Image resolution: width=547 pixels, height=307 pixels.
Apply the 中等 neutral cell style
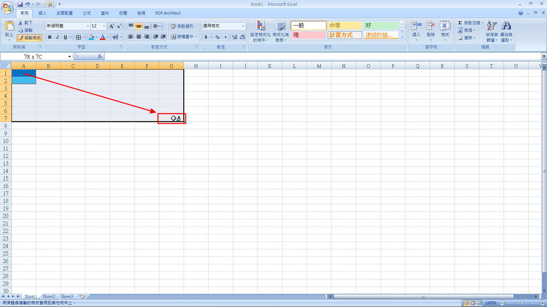(x=345, y=26)
